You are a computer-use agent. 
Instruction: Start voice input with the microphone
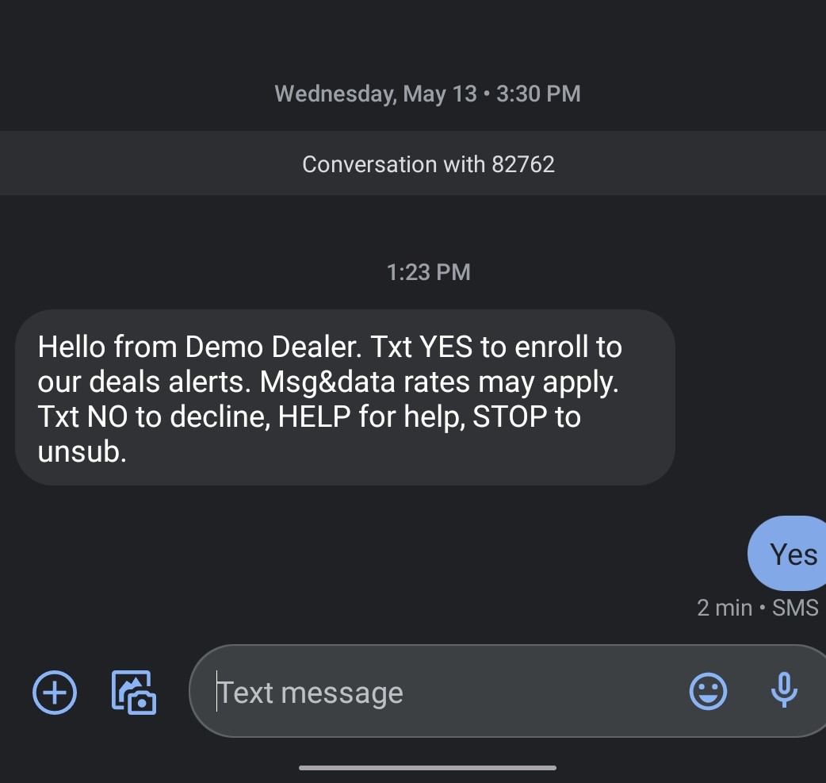coord(784,691)
